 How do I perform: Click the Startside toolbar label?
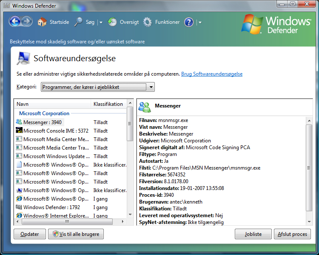click(x=60, y=22)
